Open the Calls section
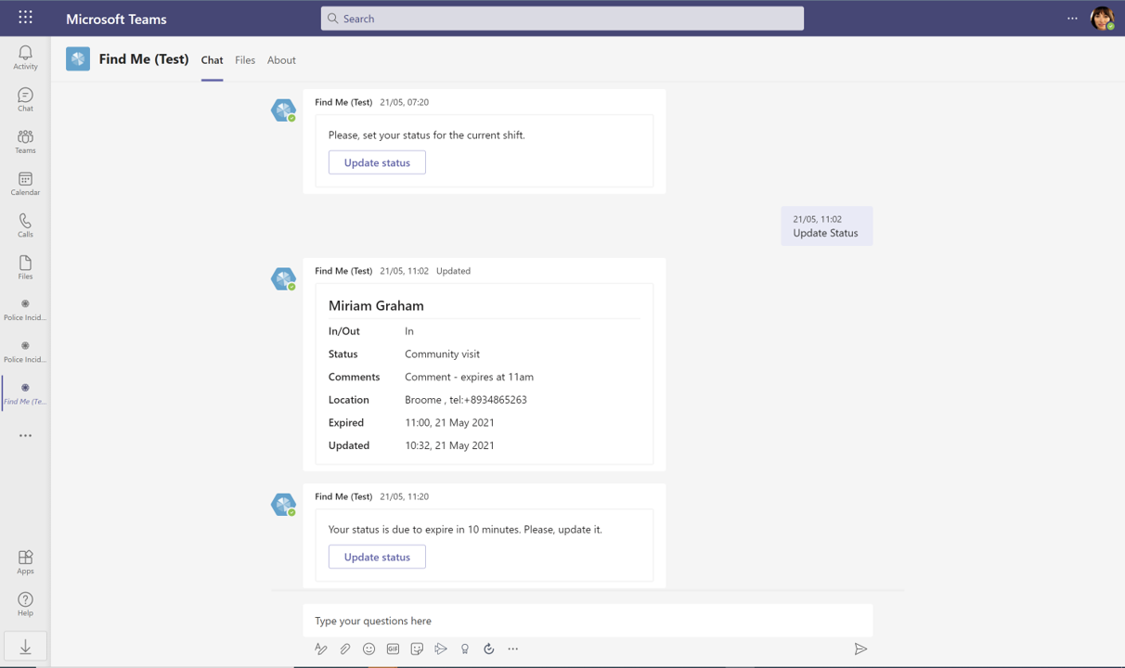The height and width of the screenshot is (668, 1125). [25, 225]
